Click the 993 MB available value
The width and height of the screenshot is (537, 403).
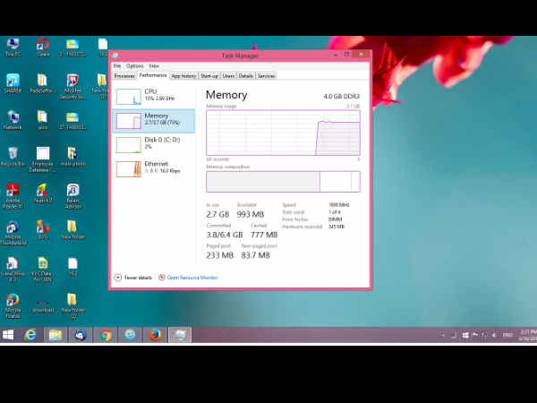251,215
